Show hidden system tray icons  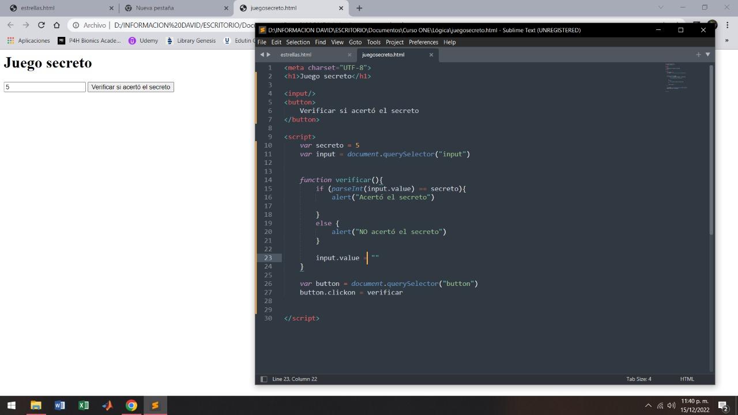(648, 405)
